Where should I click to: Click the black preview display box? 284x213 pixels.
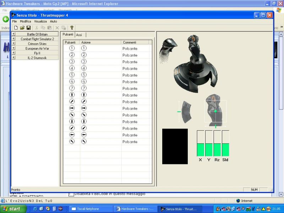(175, 146)
